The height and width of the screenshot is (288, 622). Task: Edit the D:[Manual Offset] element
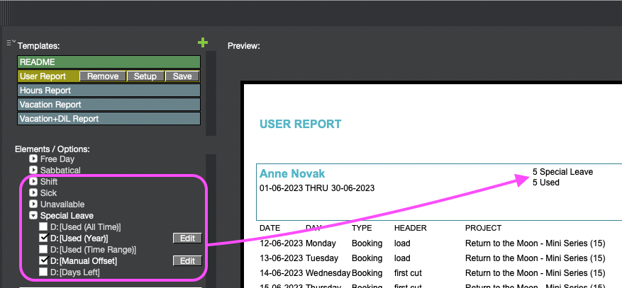point(188,260)
